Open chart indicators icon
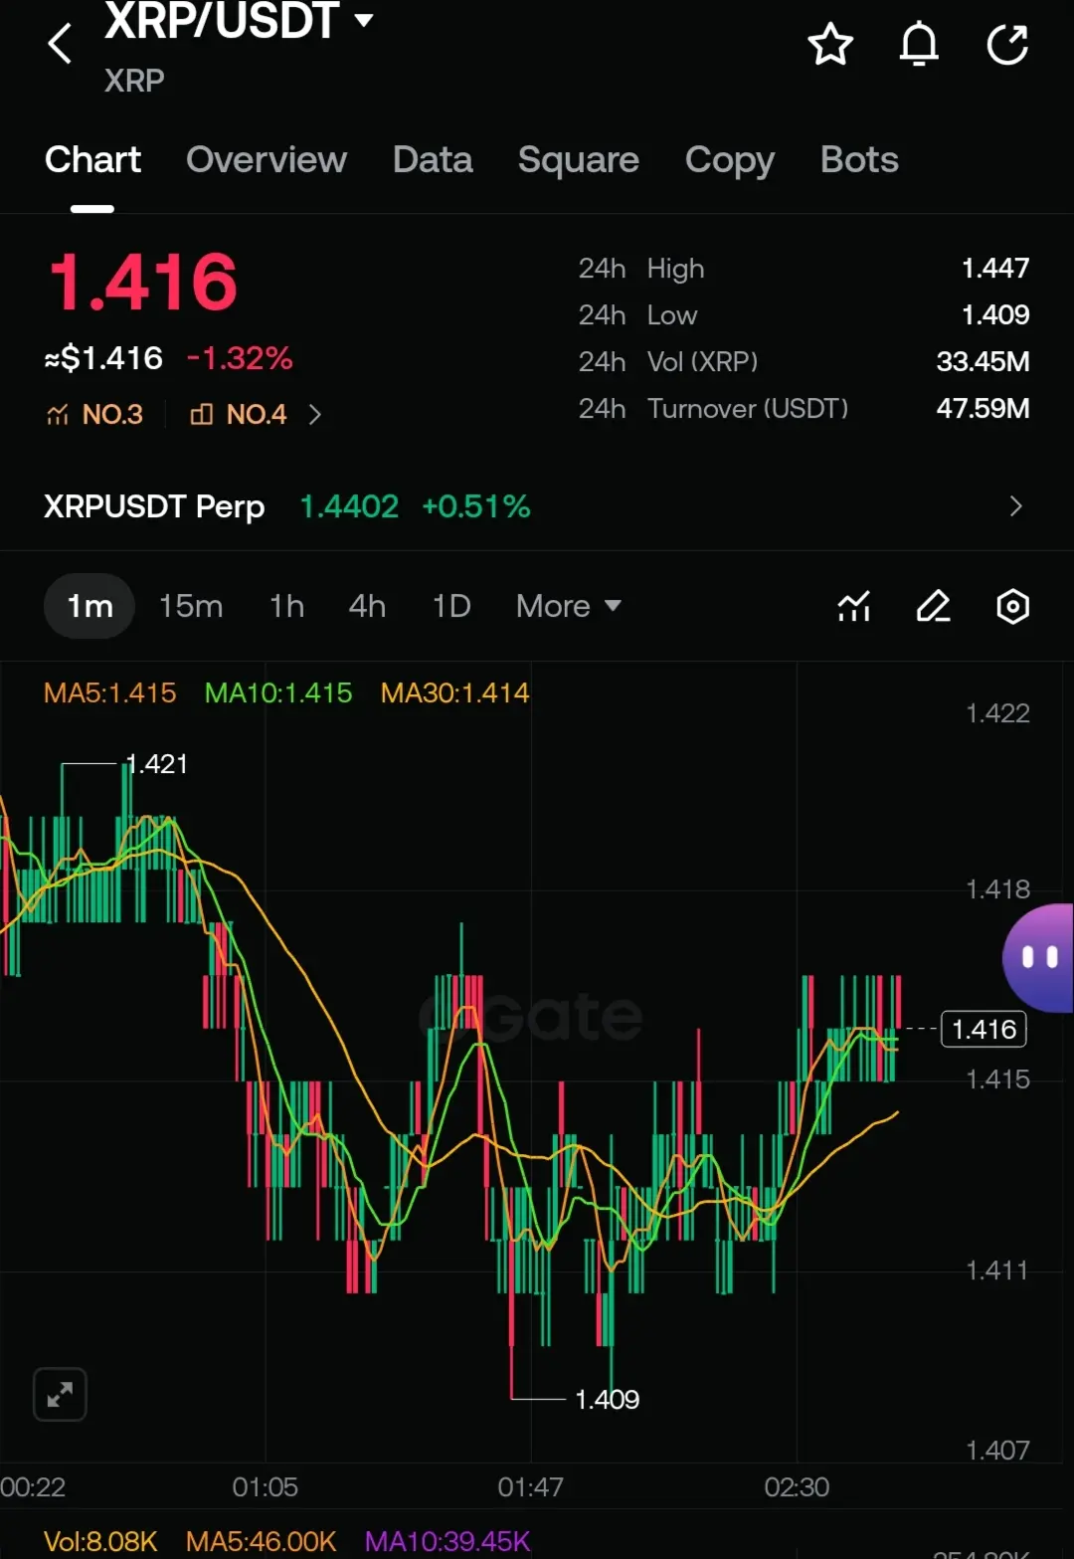1074x1559 pixels. coord(854,606)
